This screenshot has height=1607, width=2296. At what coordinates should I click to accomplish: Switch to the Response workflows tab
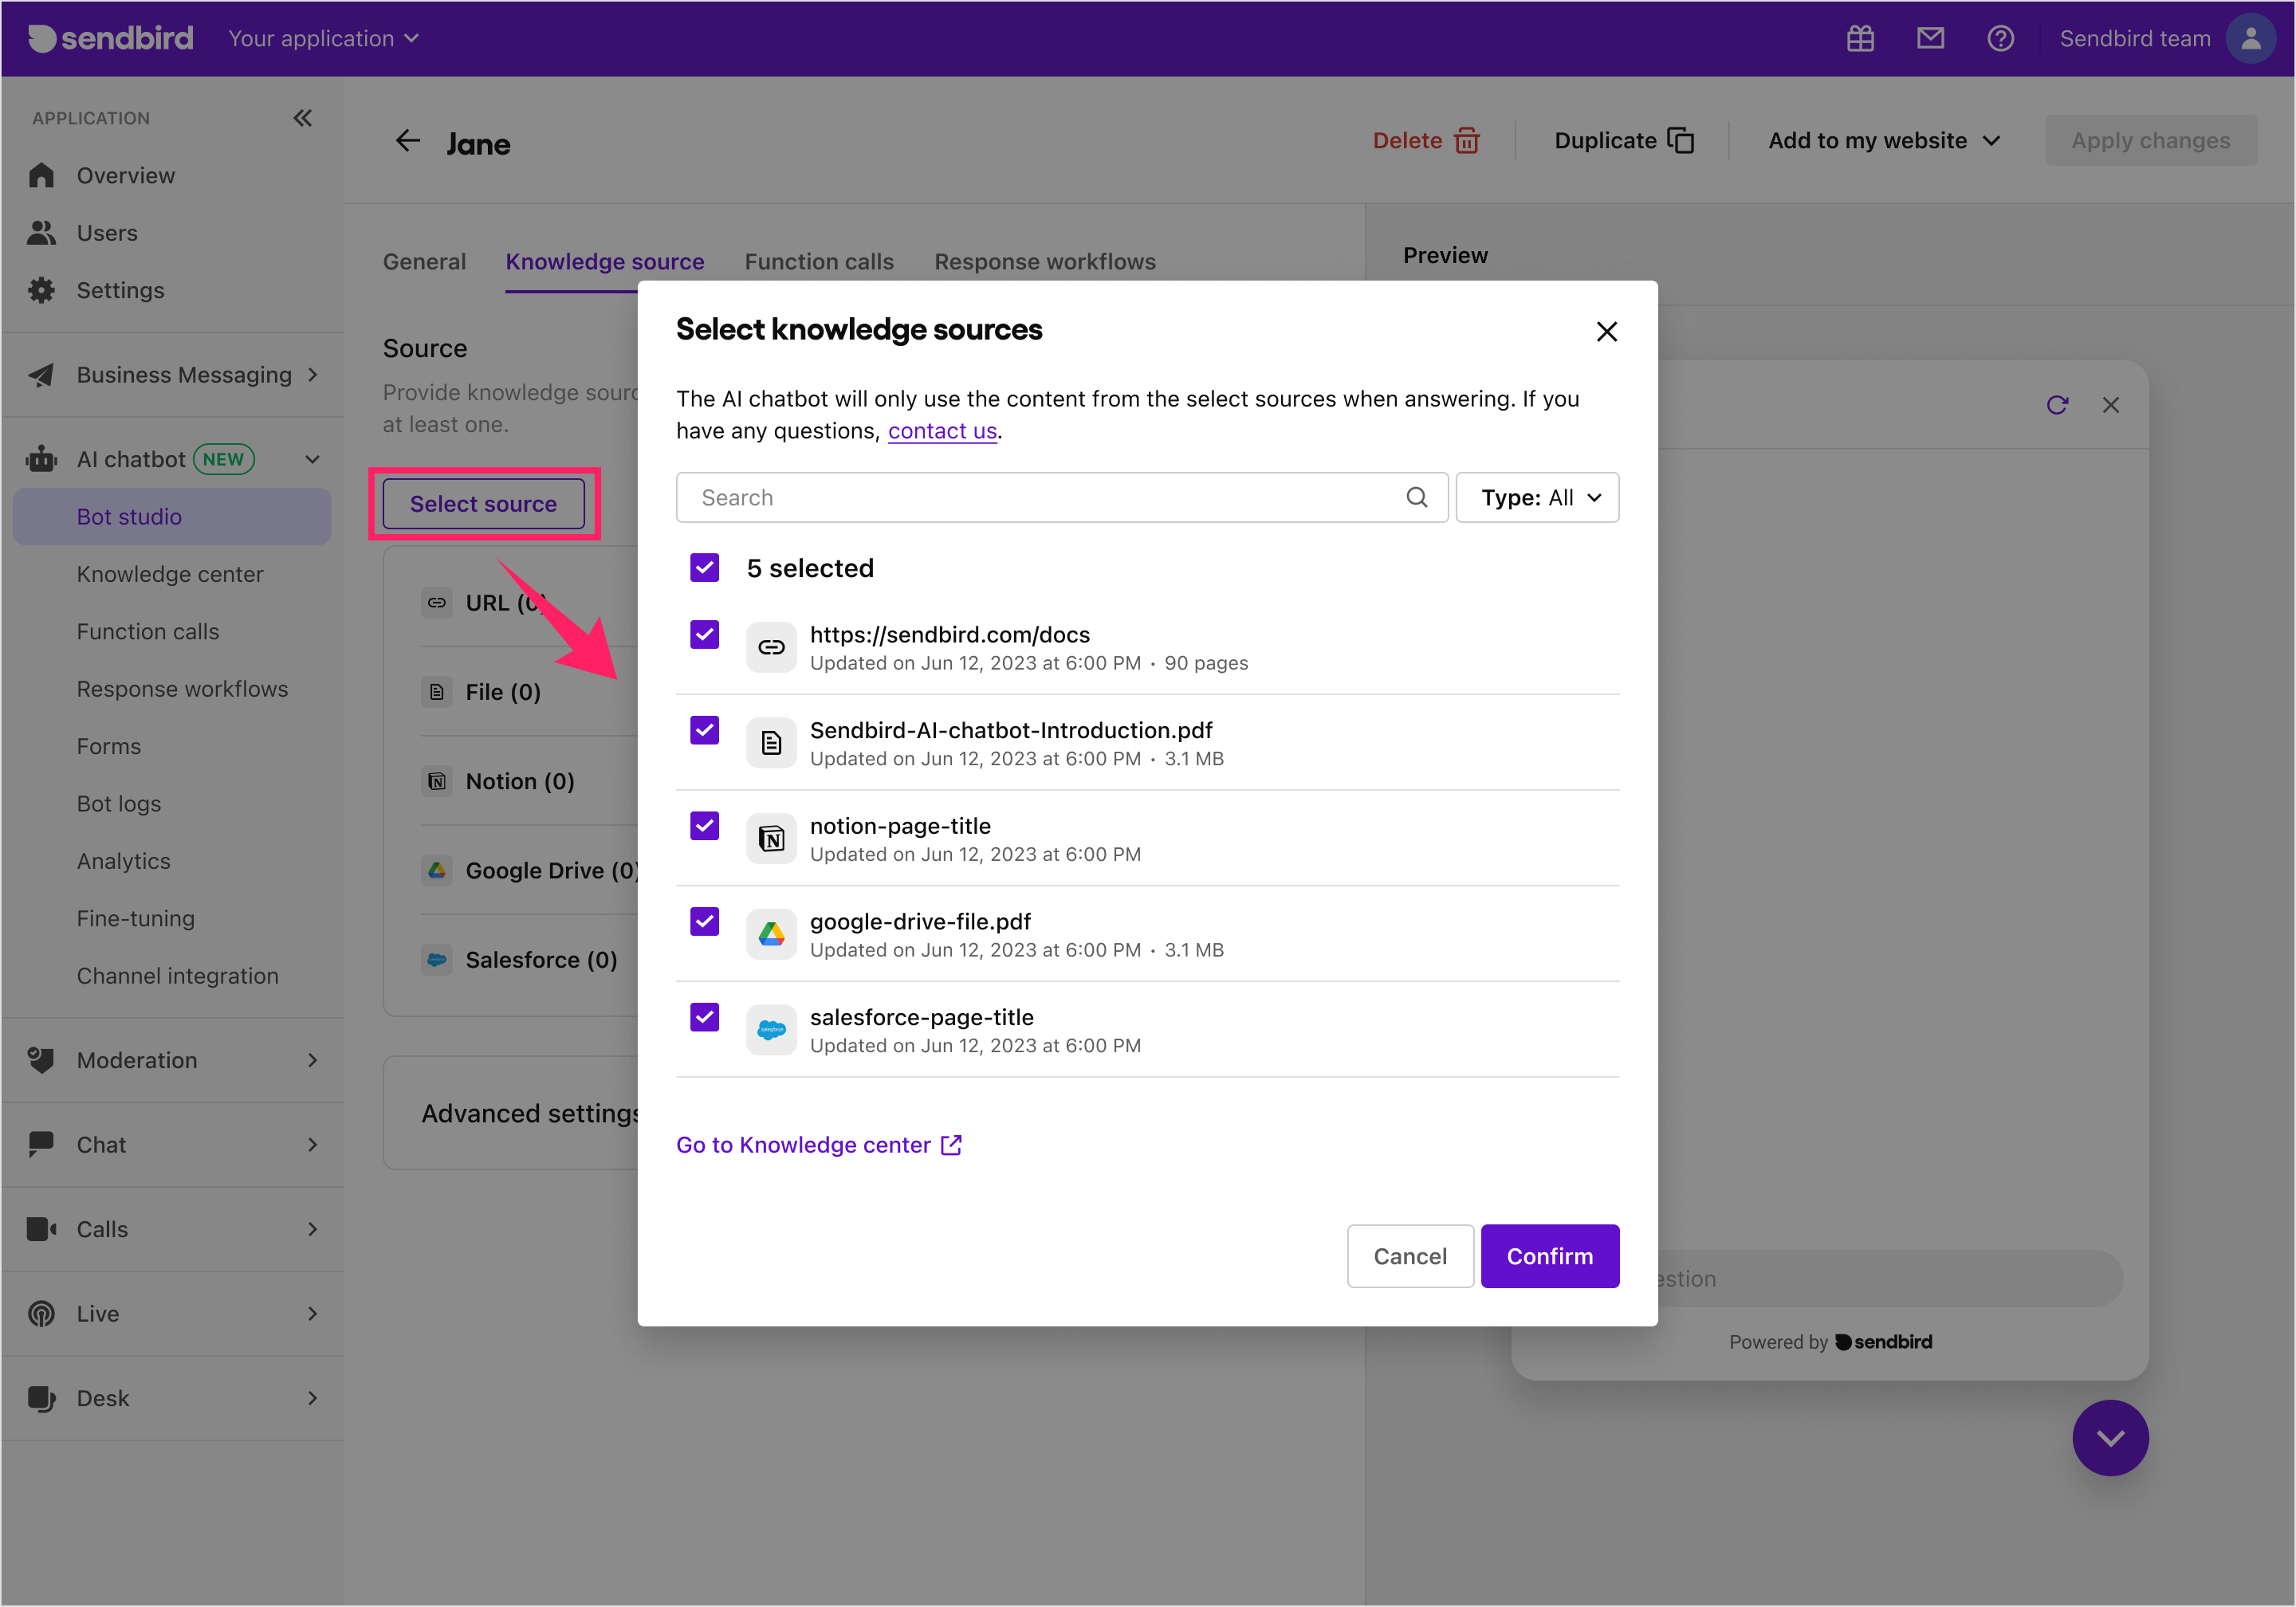tap(1045, 262)
